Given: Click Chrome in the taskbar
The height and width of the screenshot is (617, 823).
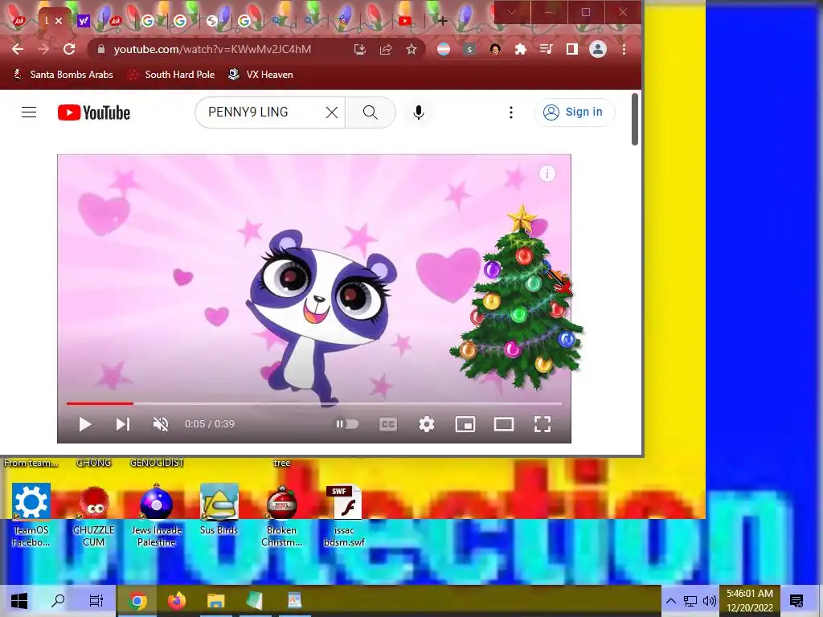Looking at the screenshot, I should pyautogui.click(x=137, y=601).
